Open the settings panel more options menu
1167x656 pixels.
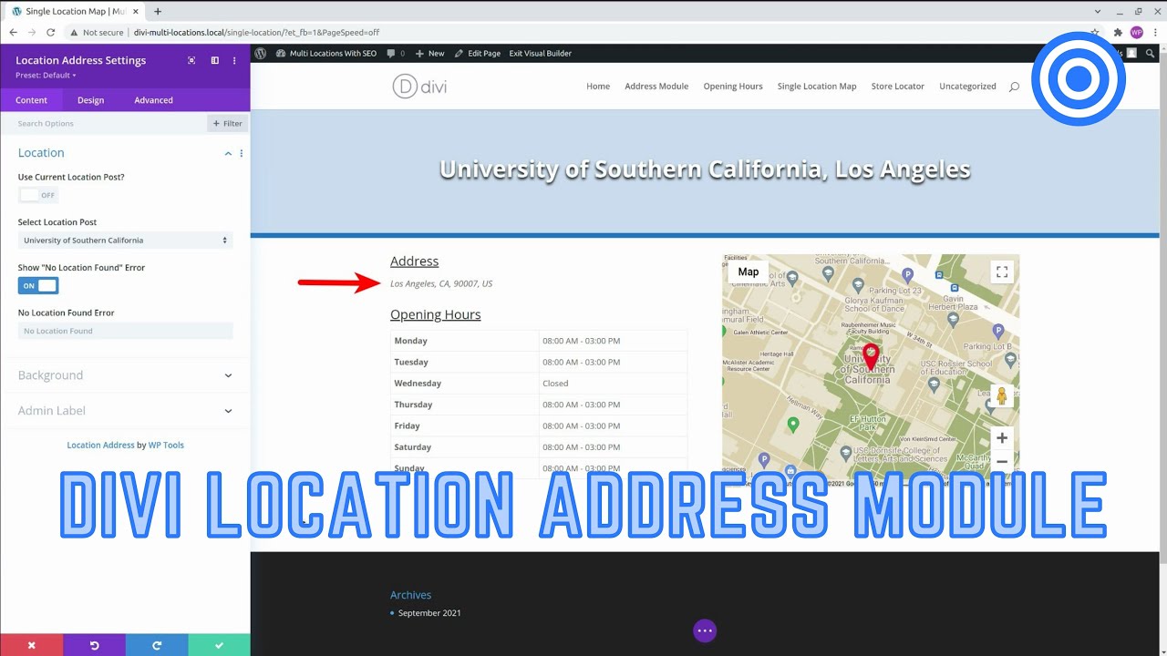(234, 60)
